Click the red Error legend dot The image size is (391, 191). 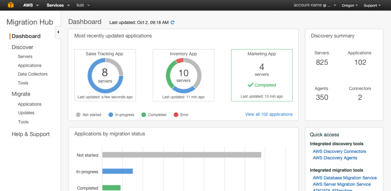176,115
